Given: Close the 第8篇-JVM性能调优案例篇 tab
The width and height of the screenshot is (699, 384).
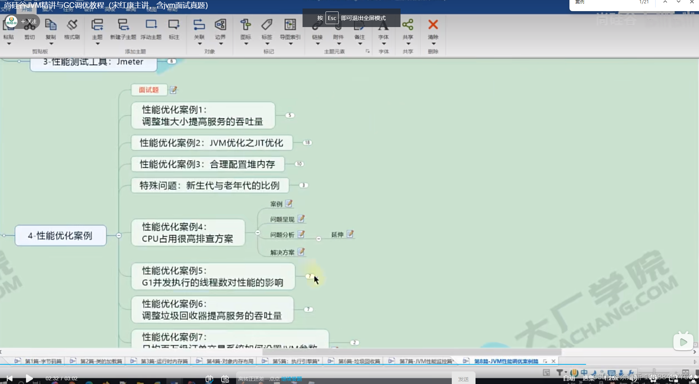Looking at the screenshot, I should [553, 361].
